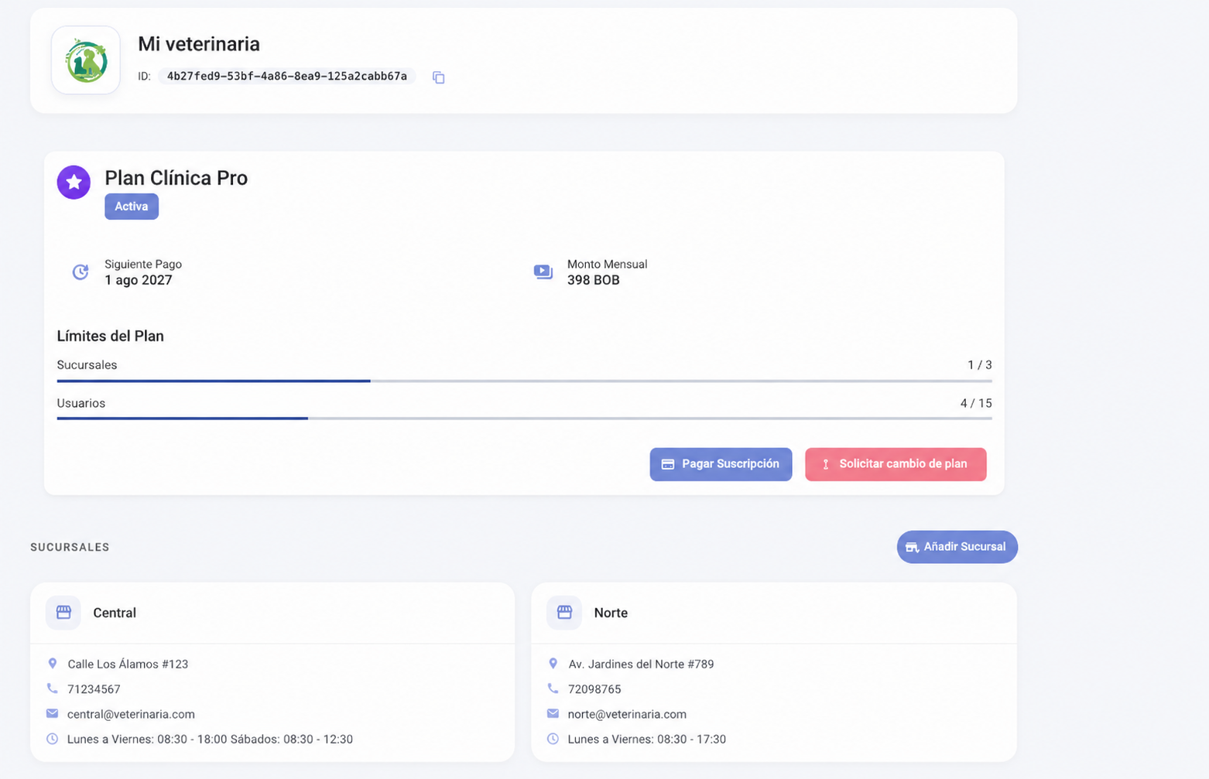Click the Monto Mensual payment icon
This screenshot has width=1209, height=779.
(543, 272)
